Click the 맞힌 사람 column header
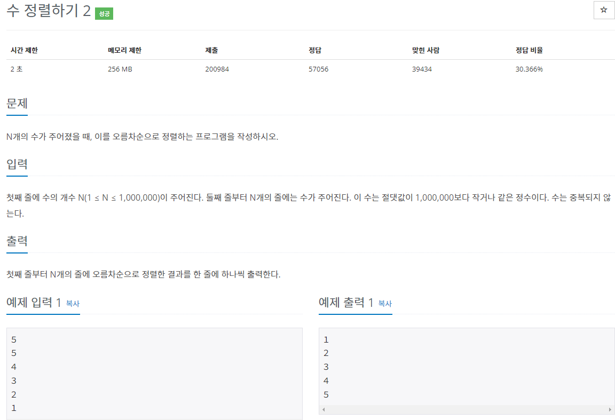The image size is (615, 420). pos(425,50)
